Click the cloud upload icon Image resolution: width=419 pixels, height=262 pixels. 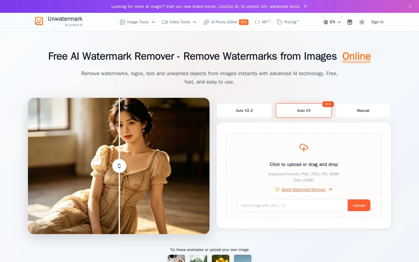(304, 147)
